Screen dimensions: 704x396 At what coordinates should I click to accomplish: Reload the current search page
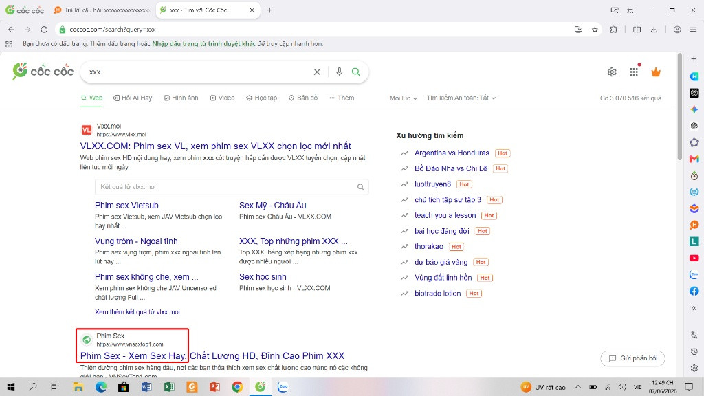coord(44,29)
